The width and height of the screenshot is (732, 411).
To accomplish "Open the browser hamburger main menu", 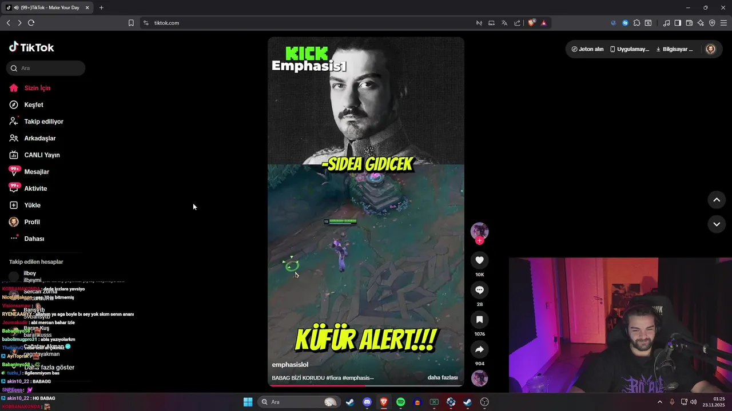I will pos(723,23).
